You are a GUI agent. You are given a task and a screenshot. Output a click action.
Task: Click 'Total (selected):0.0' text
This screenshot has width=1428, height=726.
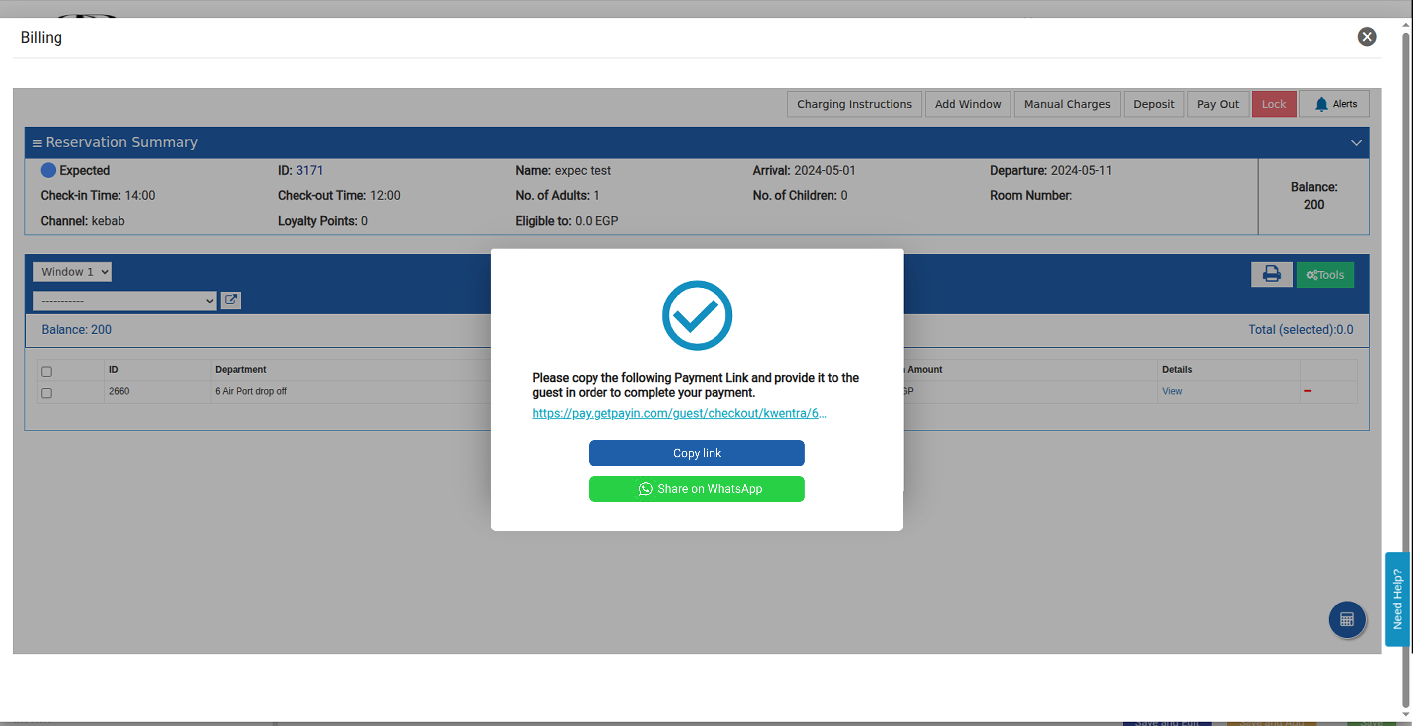(1300, 329)
